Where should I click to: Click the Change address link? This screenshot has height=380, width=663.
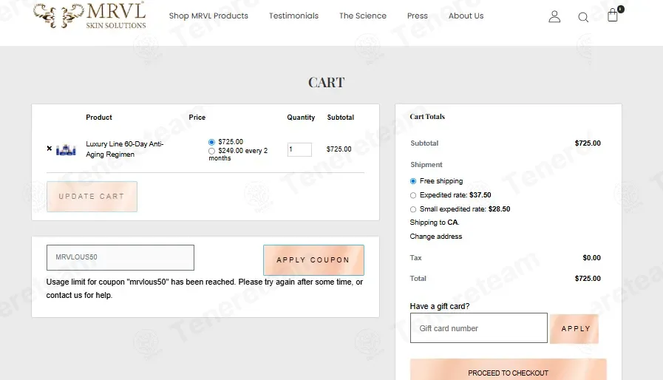click(x=435, y=237)
